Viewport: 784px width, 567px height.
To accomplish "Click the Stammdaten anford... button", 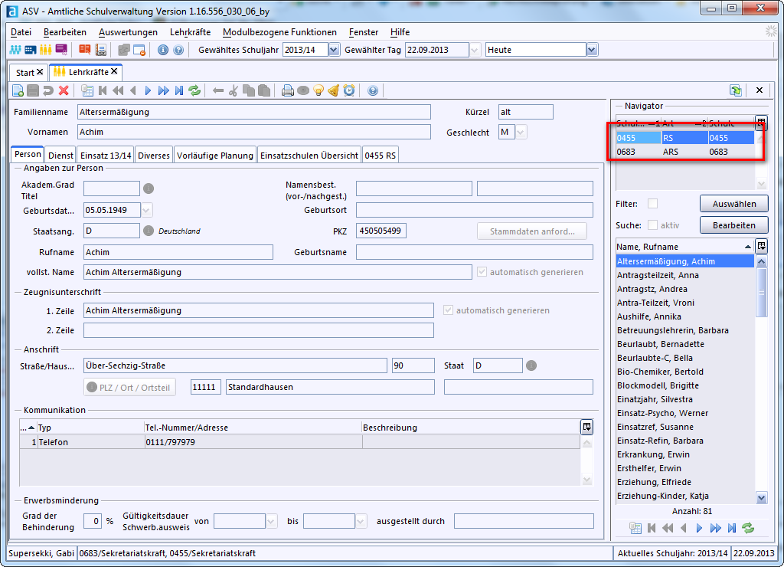I will (x=532, y=231).
